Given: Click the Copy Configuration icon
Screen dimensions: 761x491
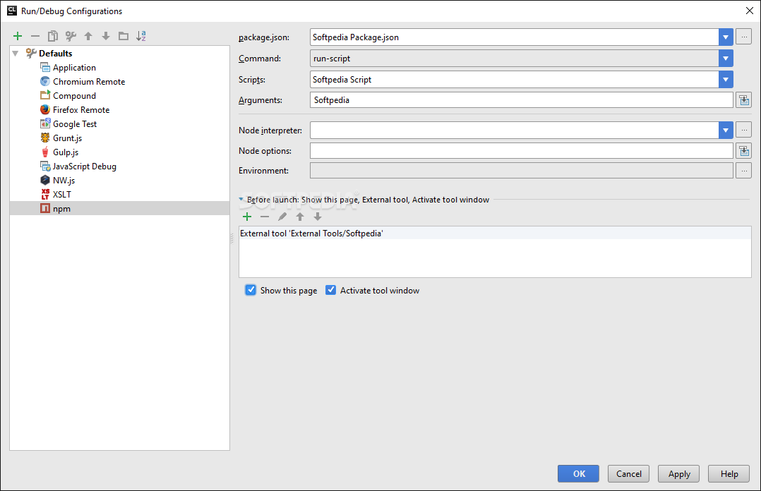Looking at the screenshot, I should point(53,36).
